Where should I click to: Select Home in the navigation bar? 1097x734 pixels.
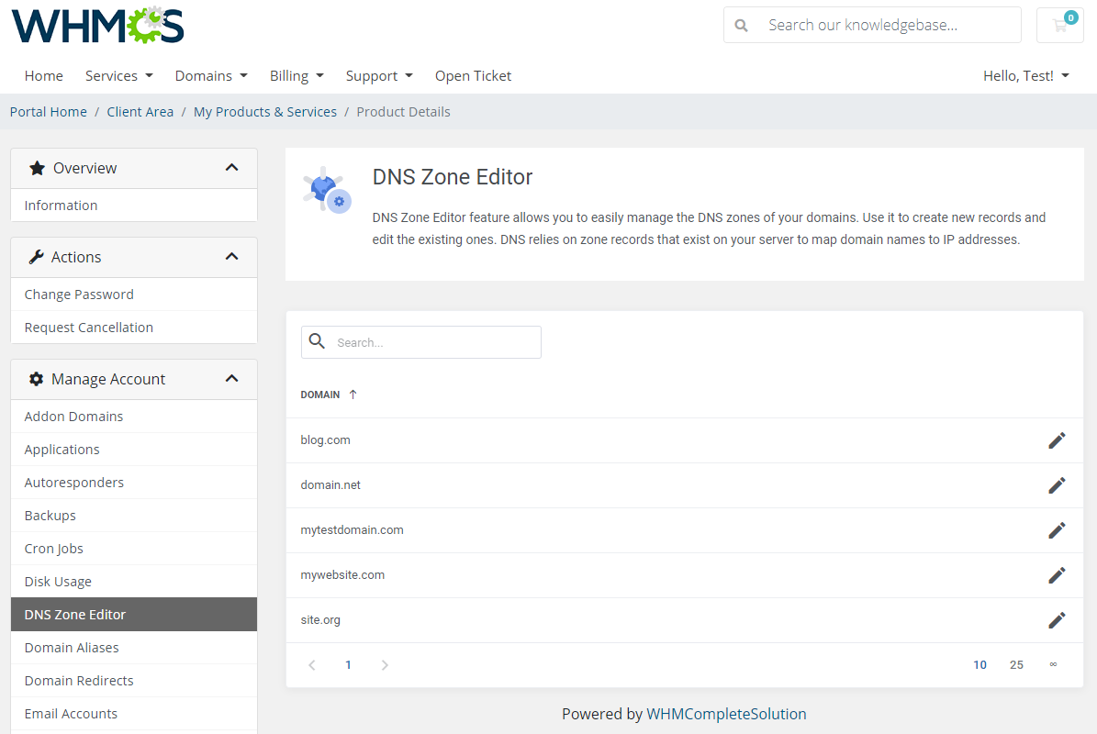click(x=43, y=75)
